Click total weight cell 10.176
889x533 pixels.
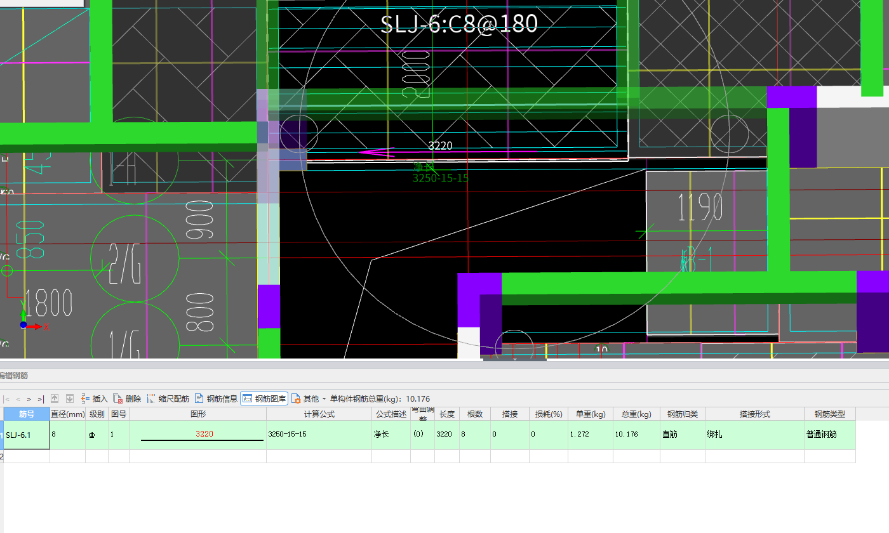[636, 435]
